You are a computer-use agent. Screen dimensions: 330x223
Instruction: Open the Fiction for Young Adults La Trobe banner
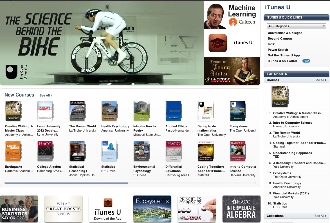[x=232, y=71]
